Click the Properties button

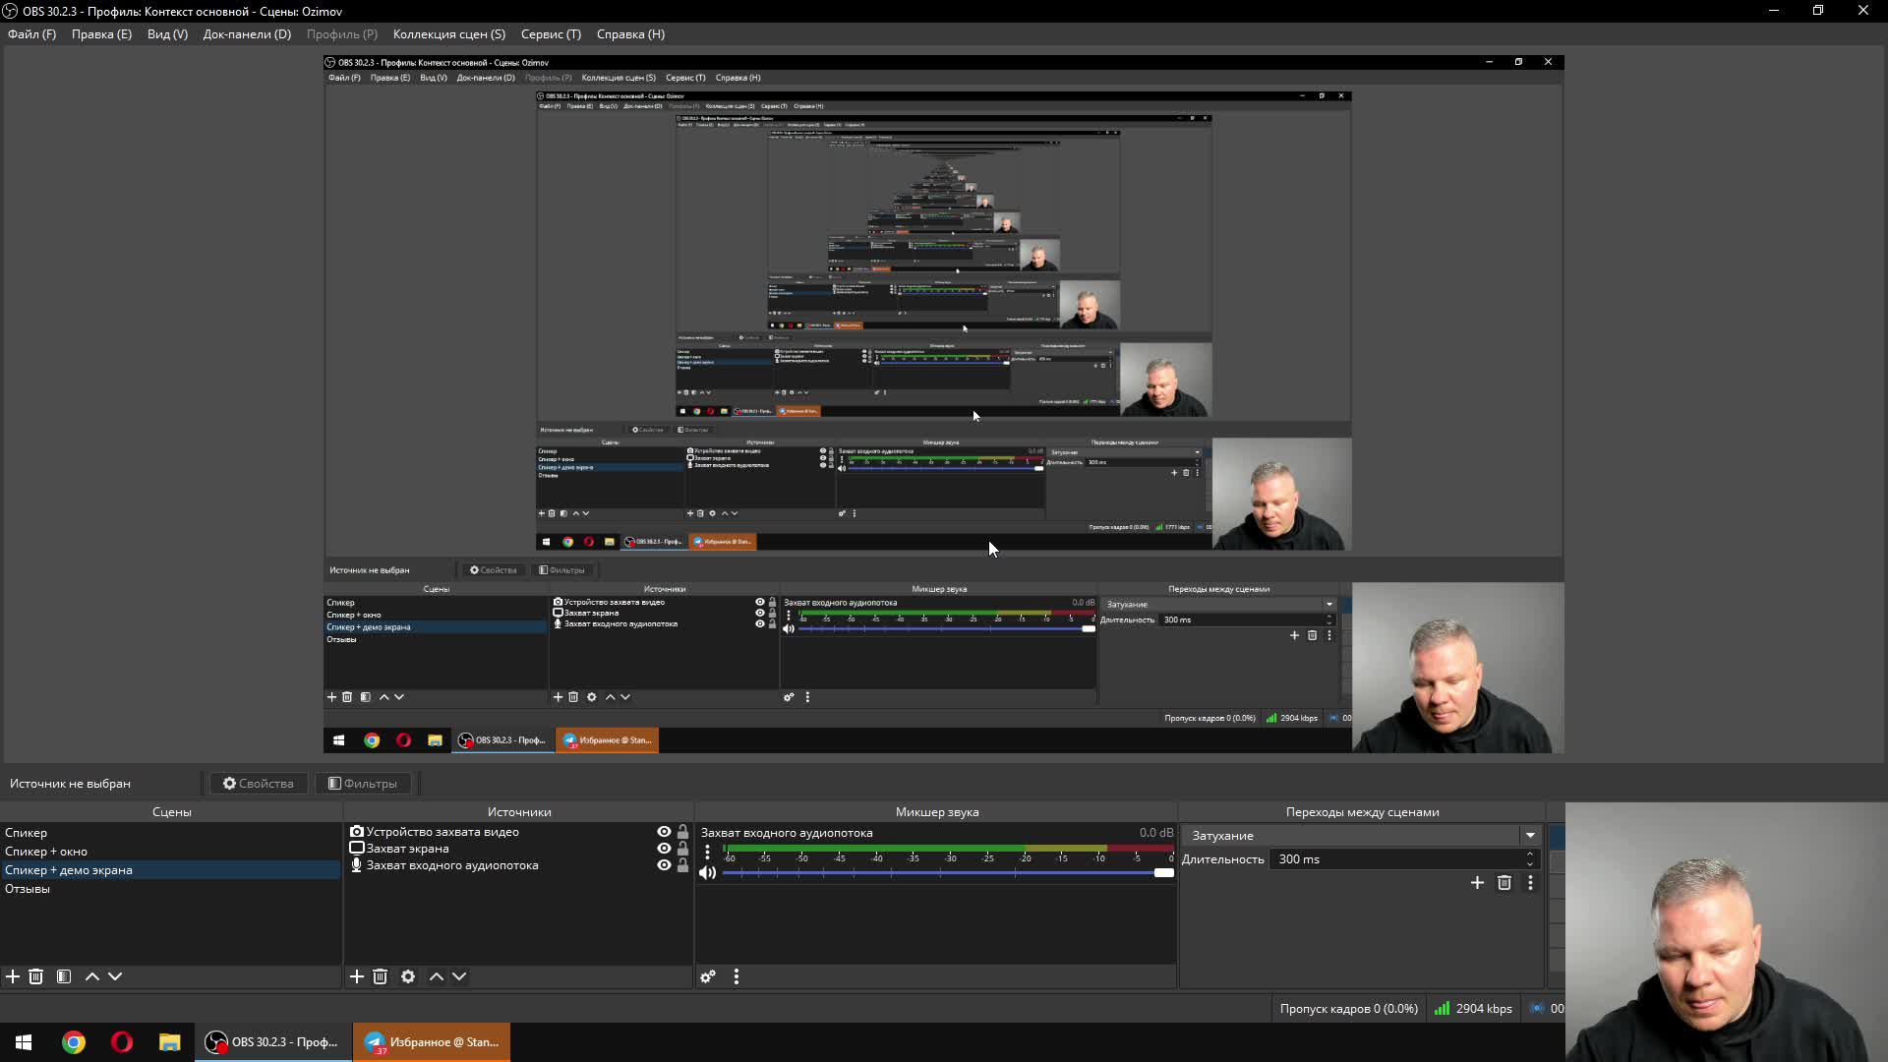(x=259, y=784)
